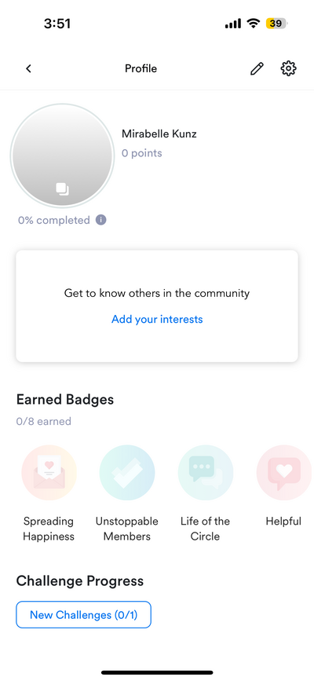Tap the profile avatar circle
Image resolution: width=314 pixels, height=681 pixels.
[x=62, y=156]
